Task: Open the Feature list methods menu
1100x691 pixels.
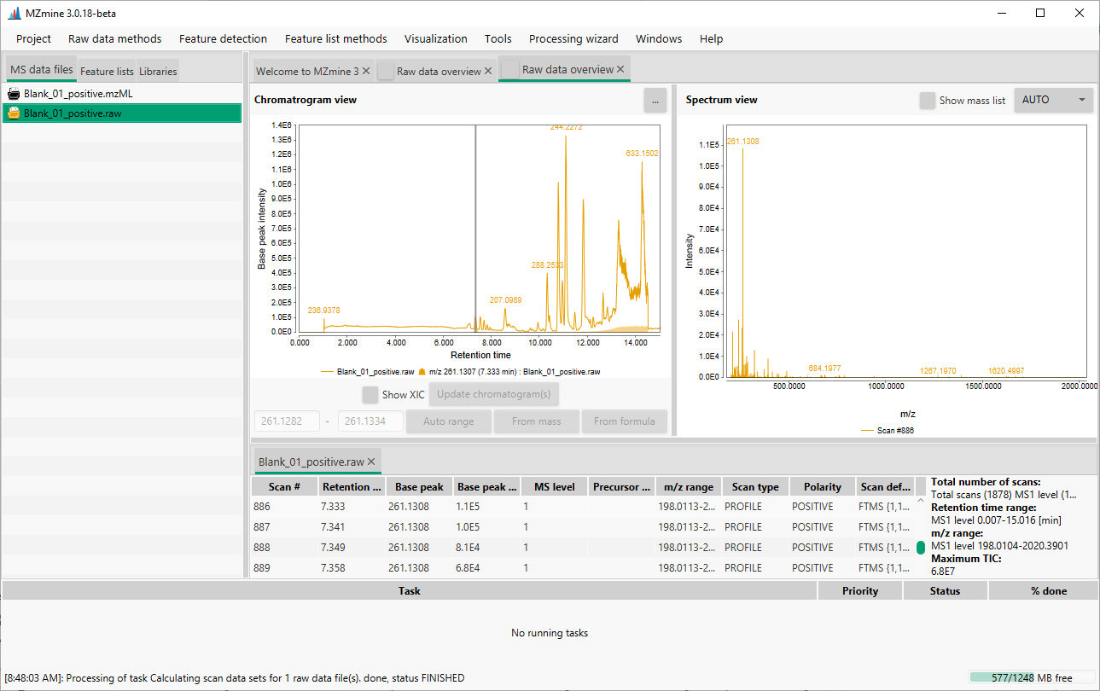Action: pos(335,38)
